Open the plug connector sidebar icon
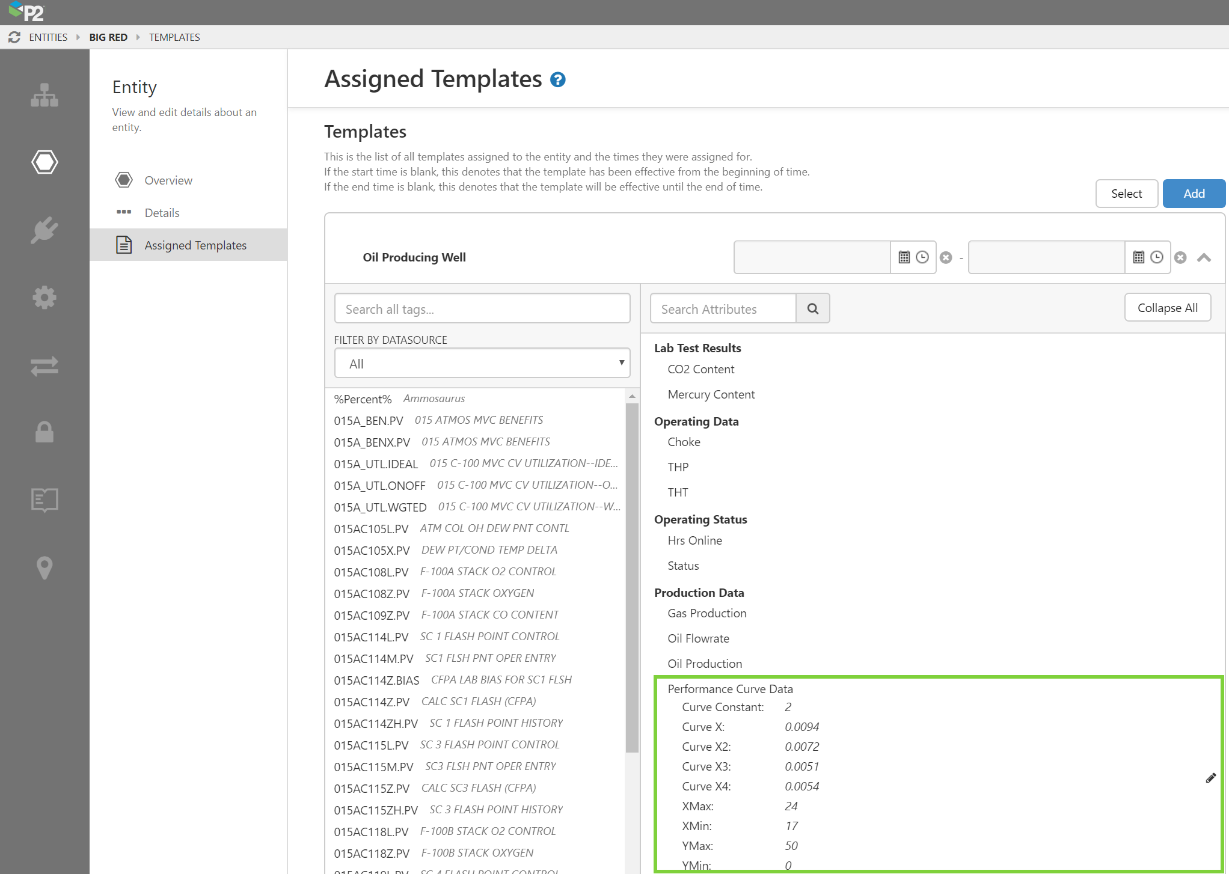 tap(44, 230)
